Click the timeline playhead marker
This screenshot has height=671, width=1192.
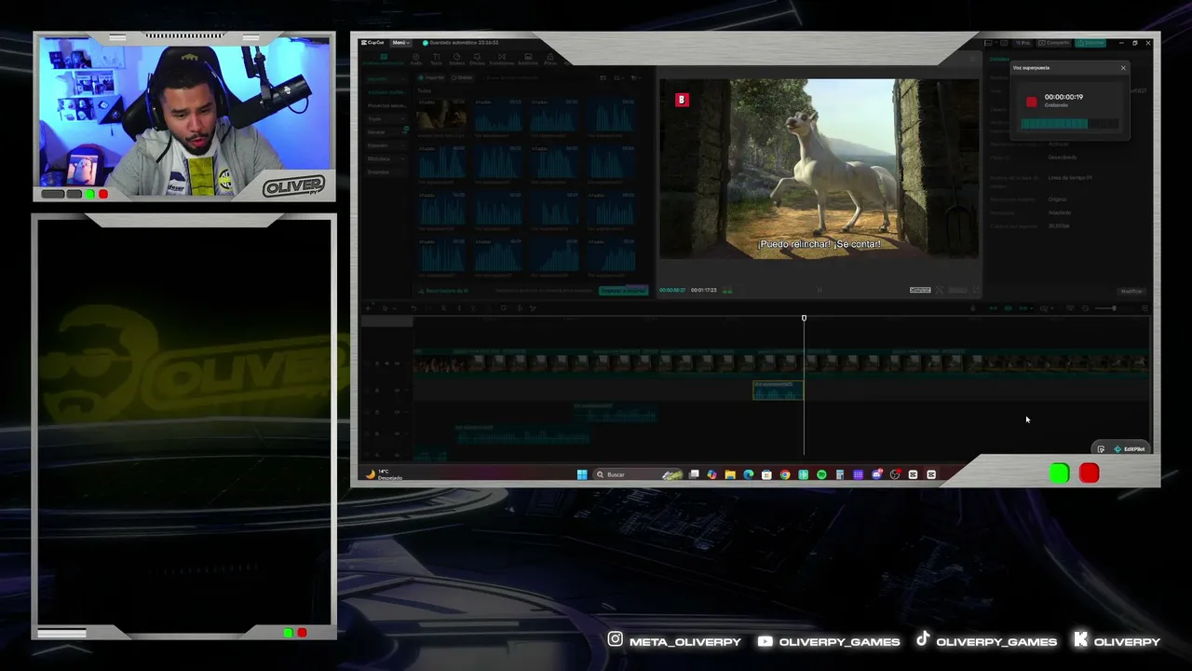coord(804,319)
